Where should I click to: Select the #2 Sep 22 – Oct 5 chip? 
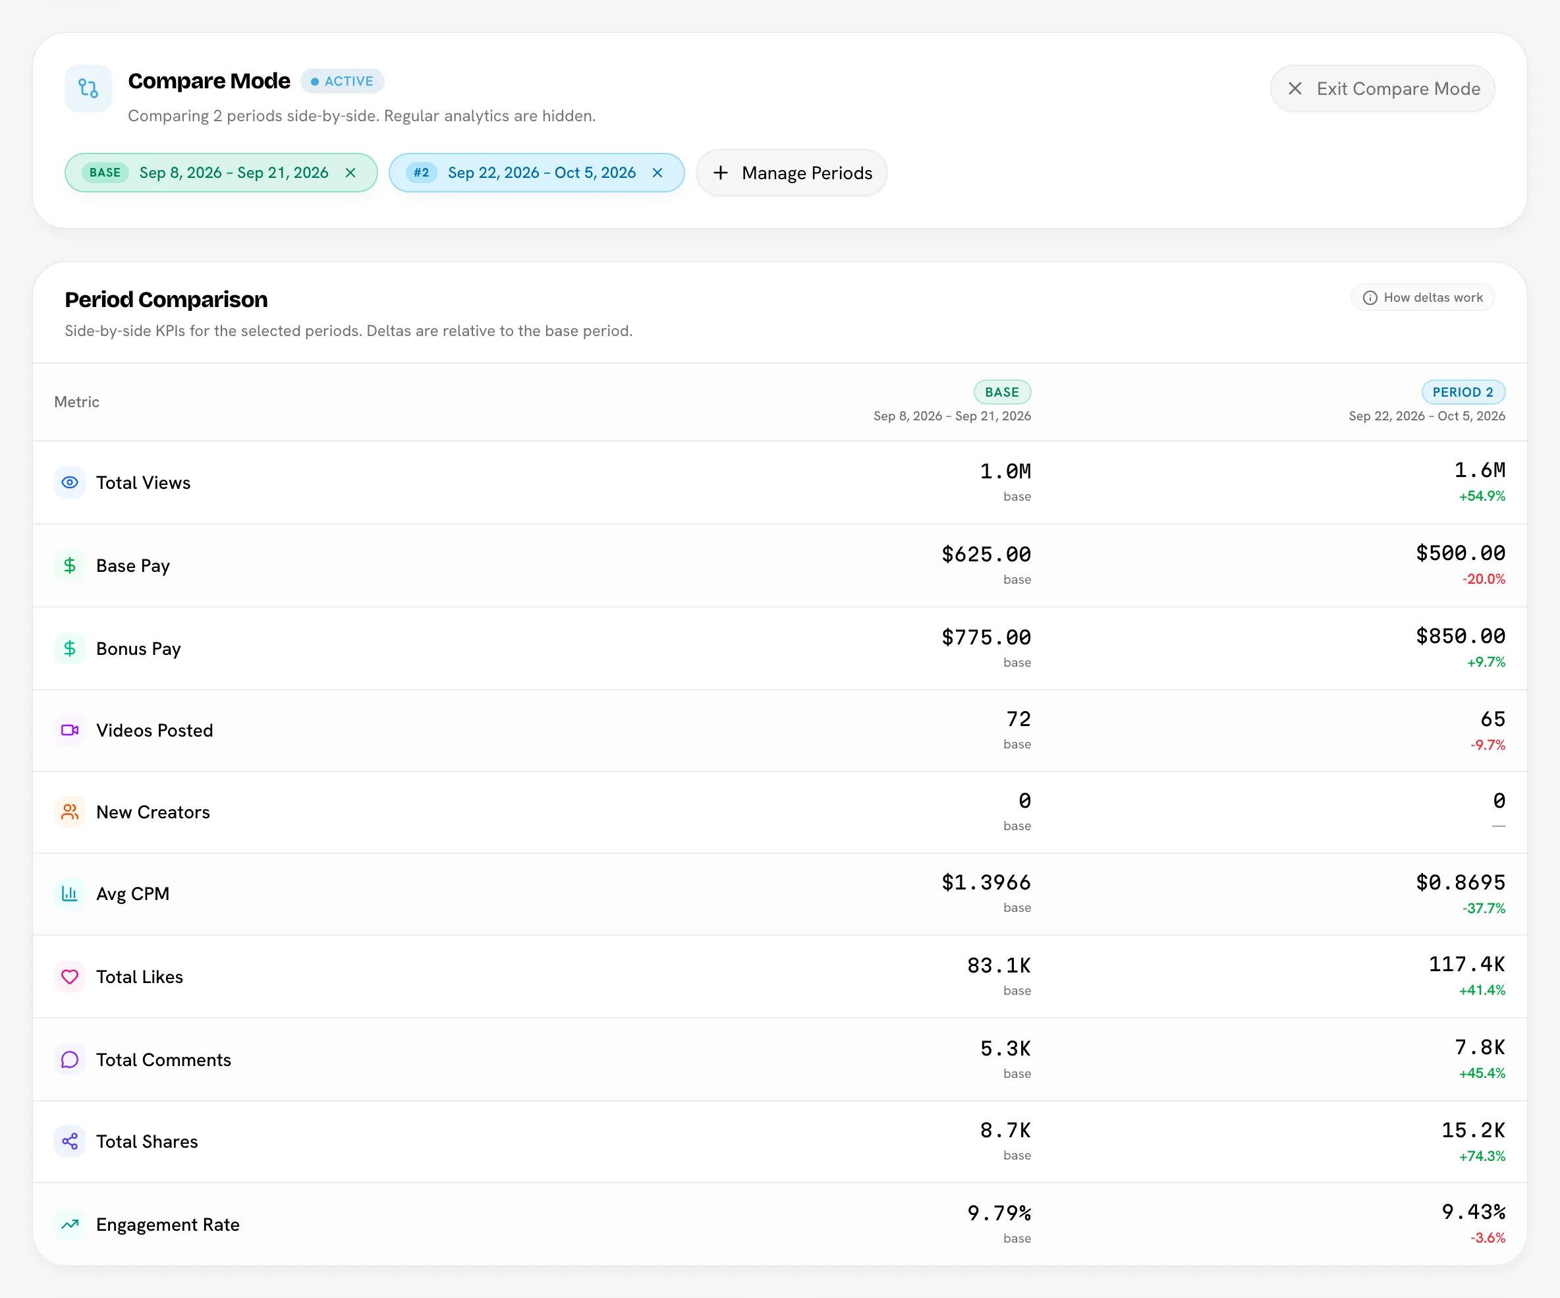tap(536, 173)
